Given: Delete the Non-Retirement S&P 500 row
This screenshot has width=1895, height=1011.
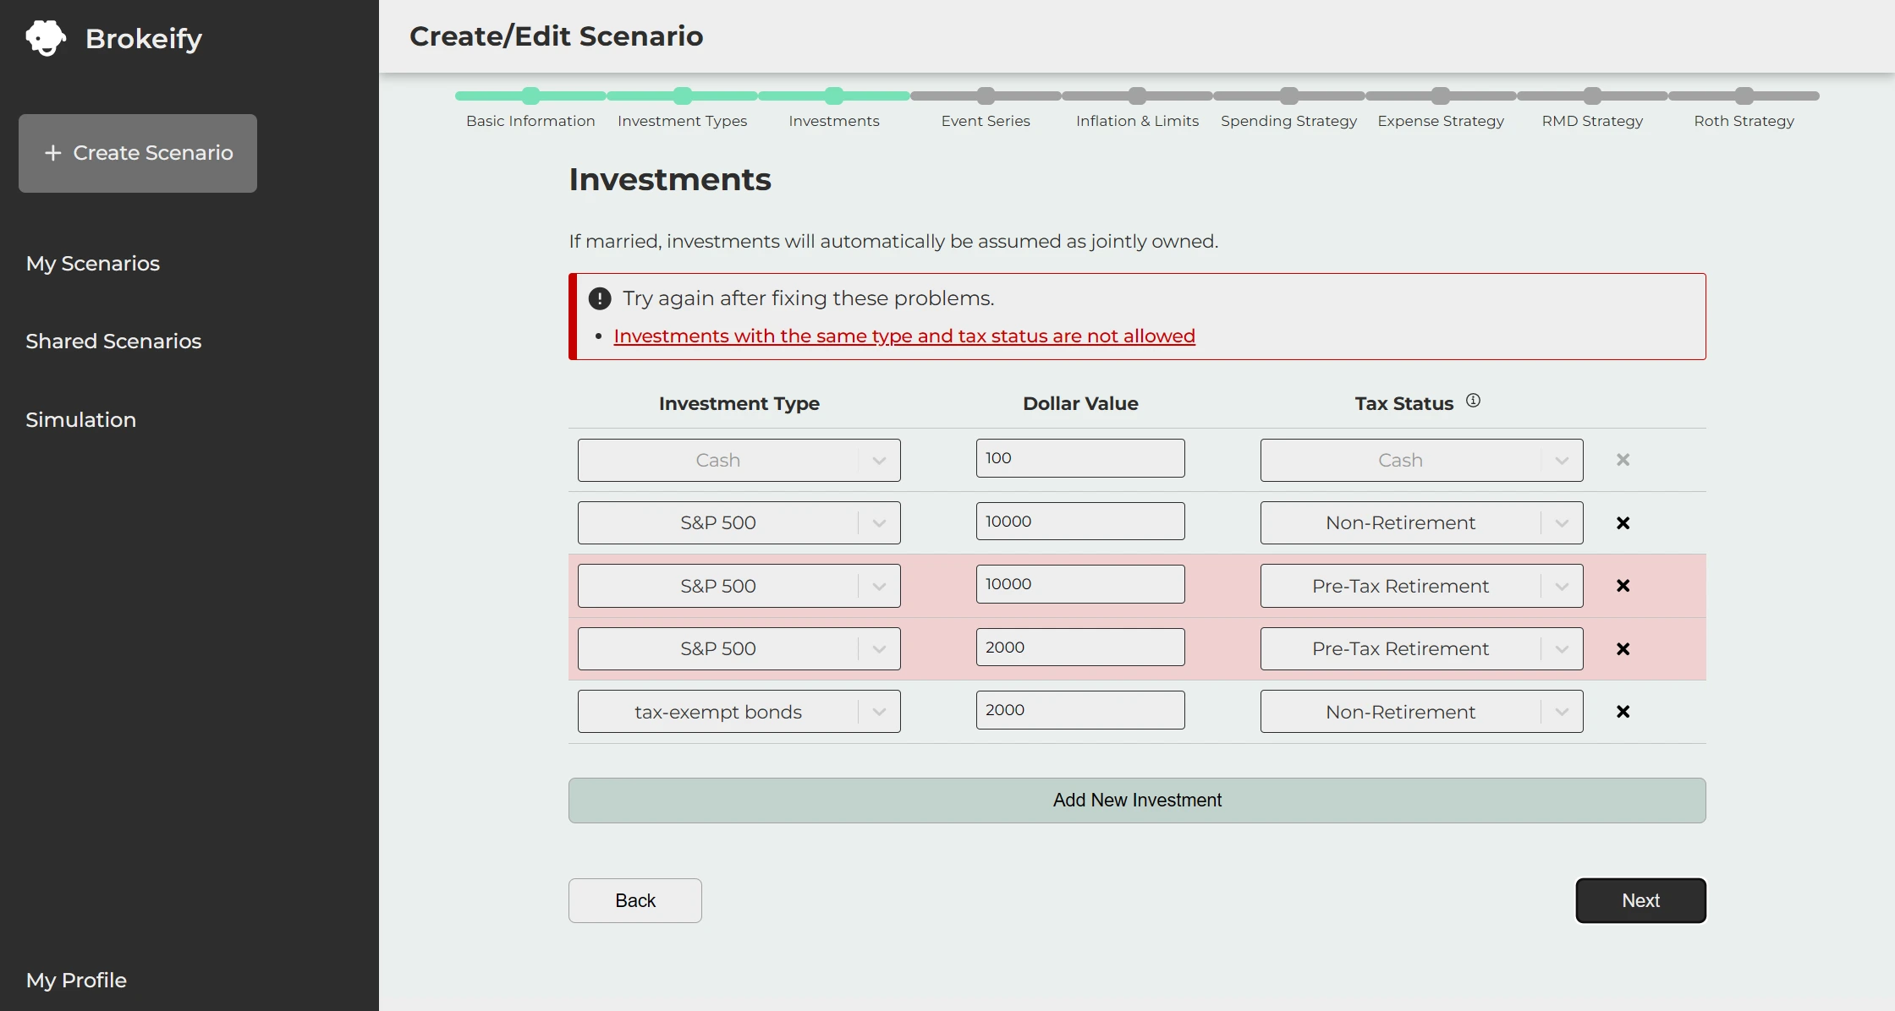Looking at the screenshot, I should pyautogui.click(x=1623, y=522).
